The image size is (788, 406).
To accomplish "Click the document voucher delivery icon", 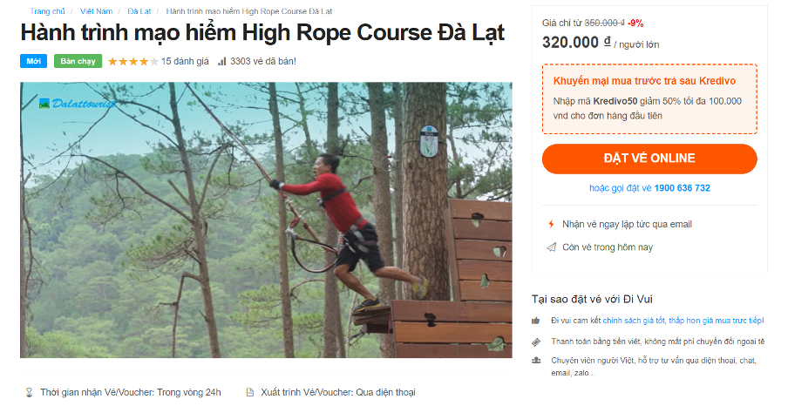I will pos(249,392).
